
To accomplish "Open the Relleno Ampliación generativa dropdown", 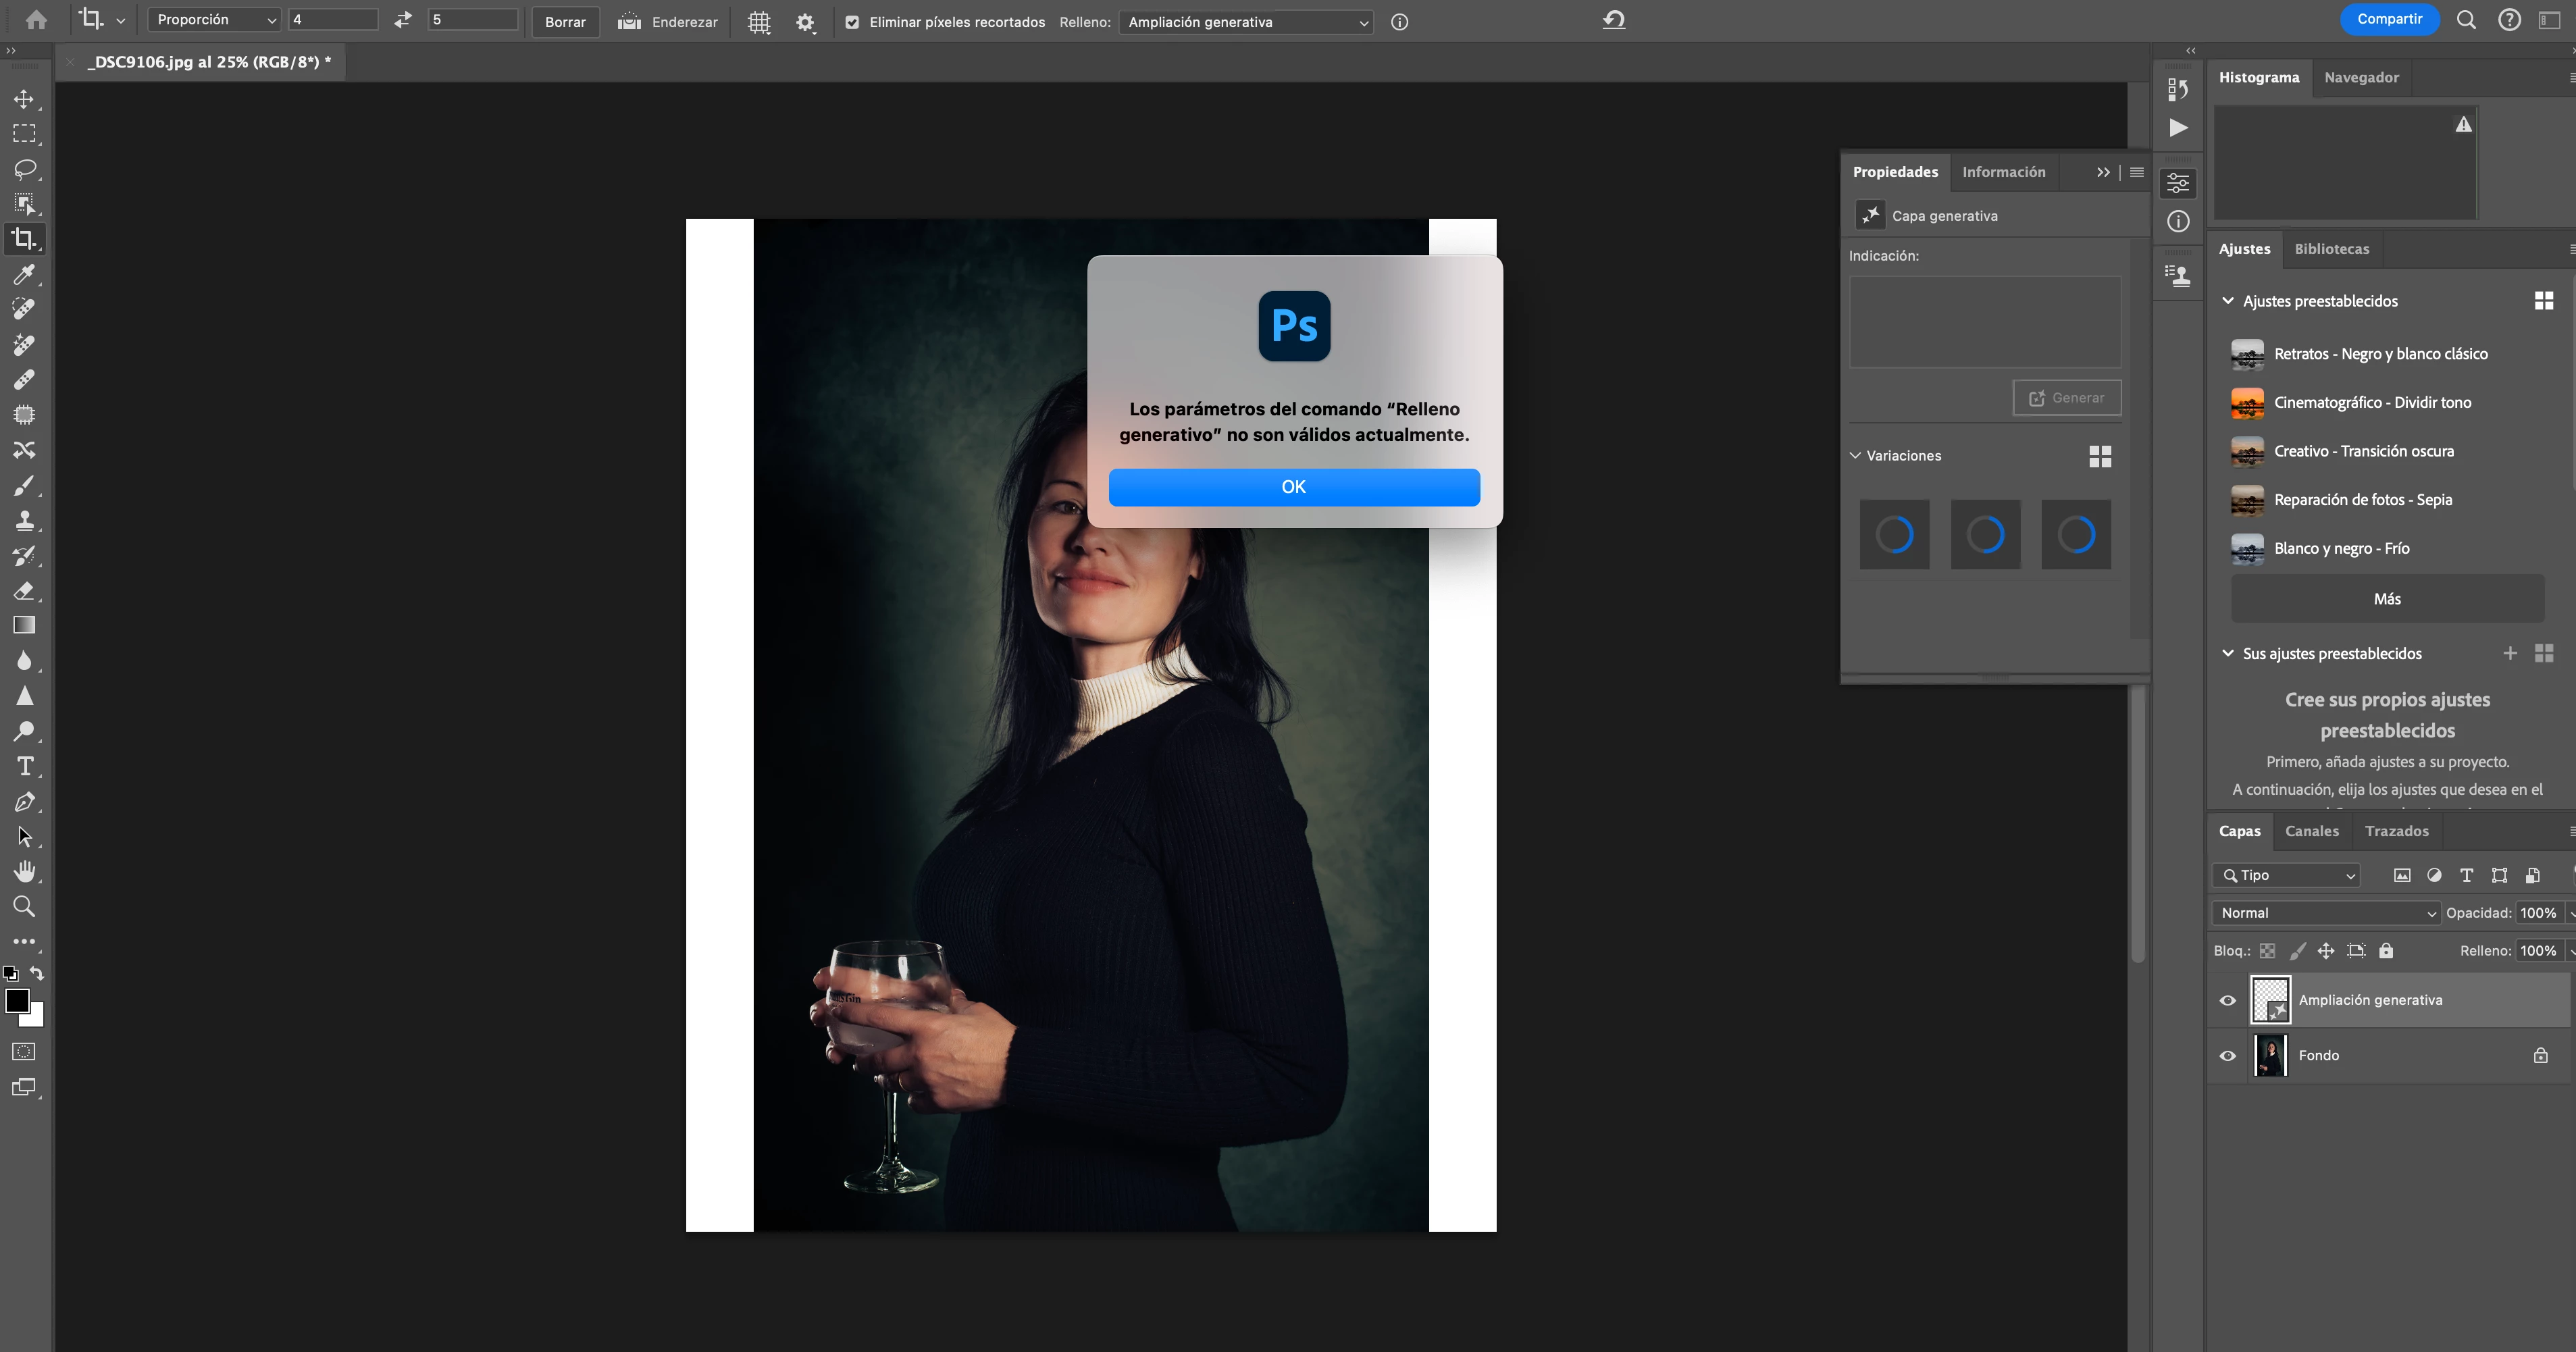I will (x=1246, y=22).
